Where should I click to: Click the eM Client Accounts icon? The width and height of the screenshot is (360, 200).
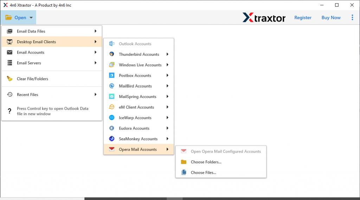(112, 107)
